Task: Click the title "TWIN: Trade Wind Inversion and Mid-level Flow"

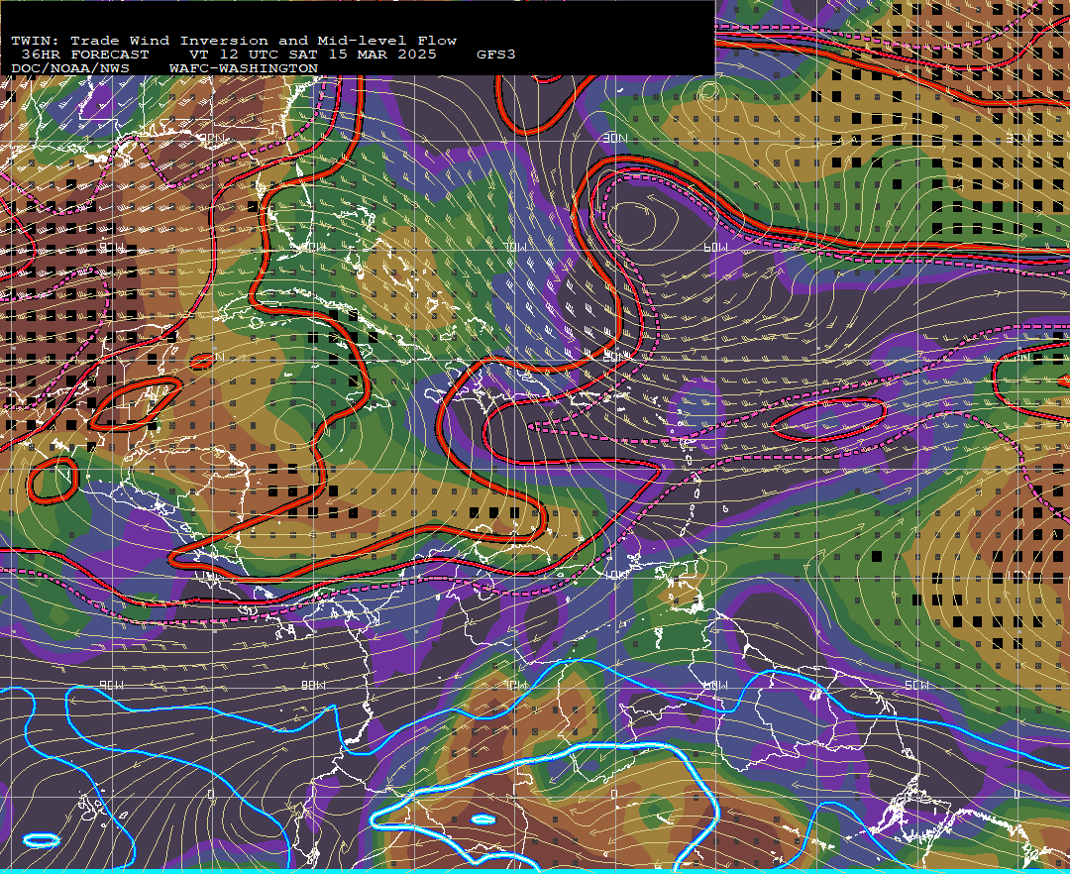Action: click(234, 41)
